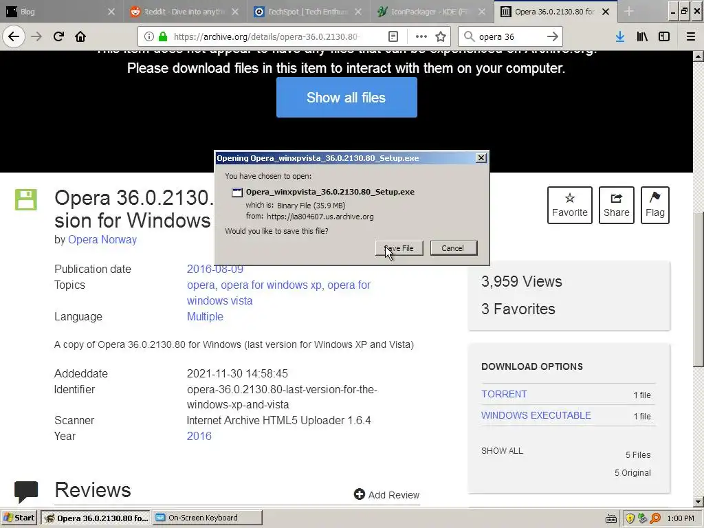The image size is (704, 528).
Task: Click the Share button
Action: point(617,205)
